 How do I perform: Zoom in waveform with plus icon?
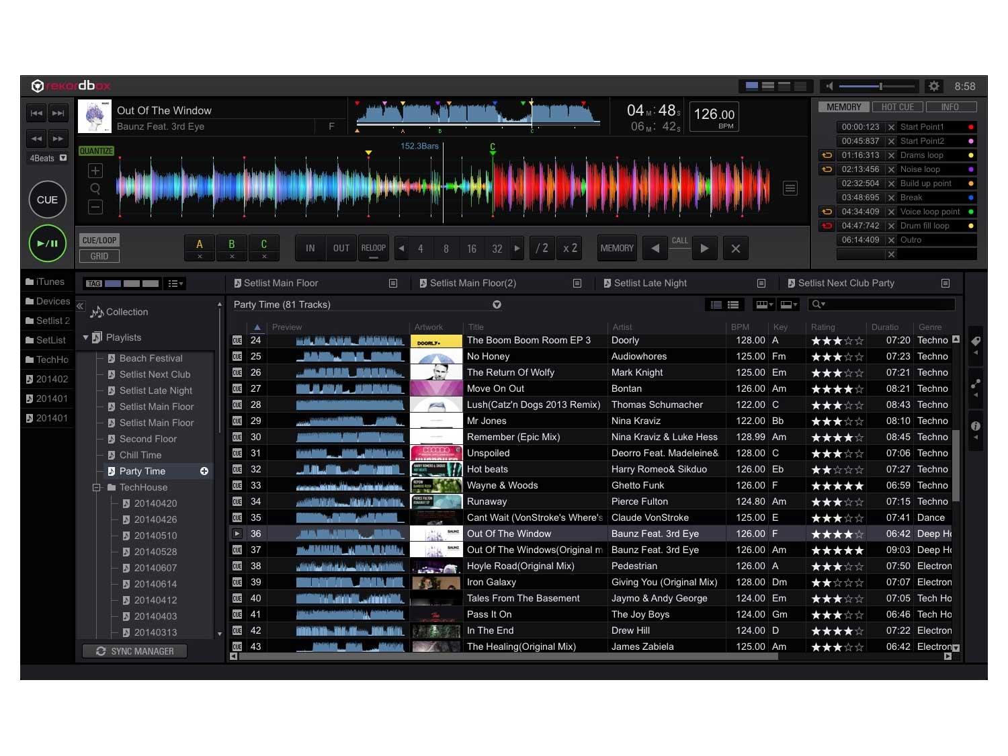point(95,171)
